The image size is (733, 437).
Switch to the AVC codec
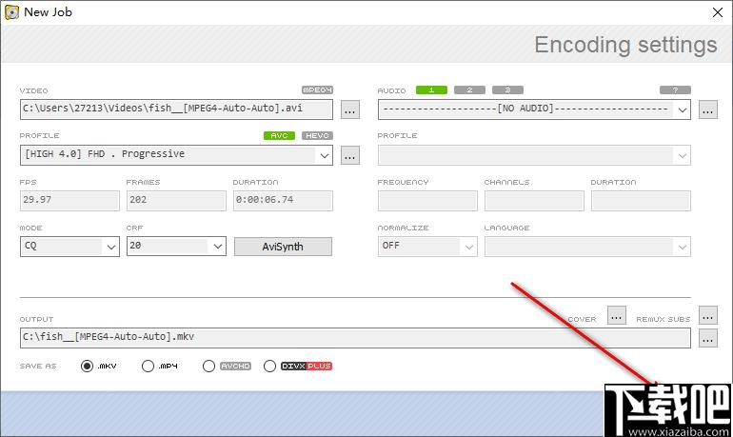click(x=279, y=135)
